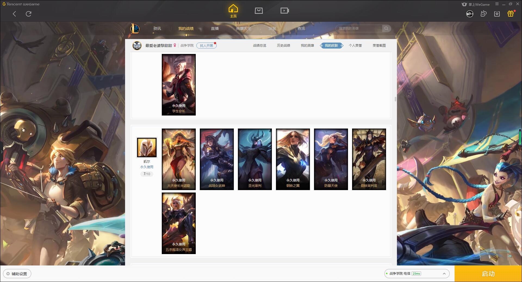
Task: Refresh the page with the reload icon
Action: 29,14
